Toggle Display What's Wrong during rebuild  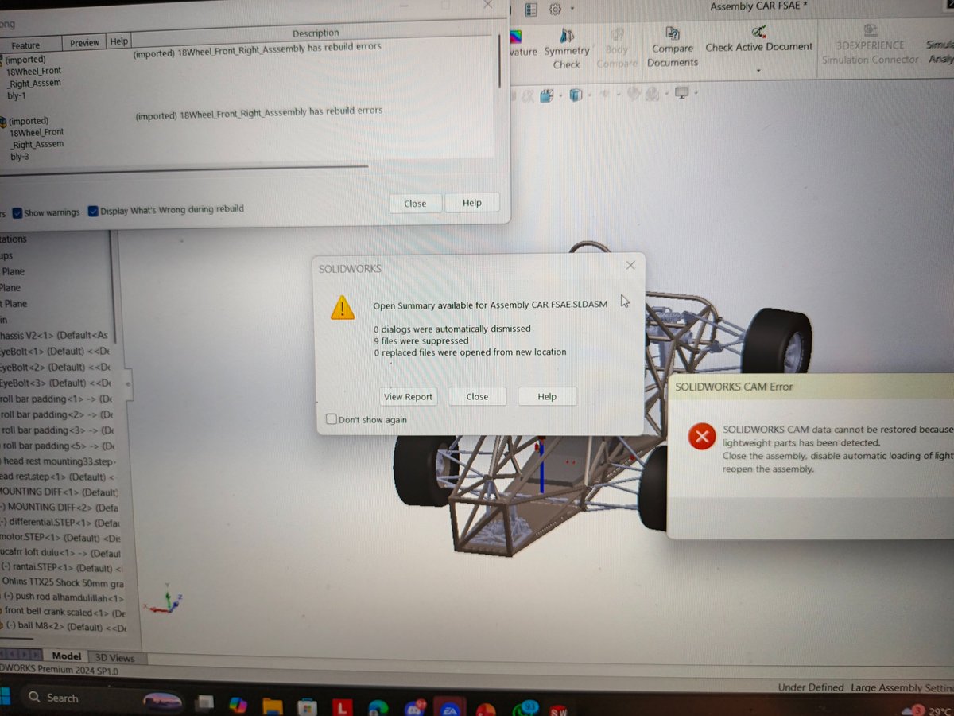93,211
